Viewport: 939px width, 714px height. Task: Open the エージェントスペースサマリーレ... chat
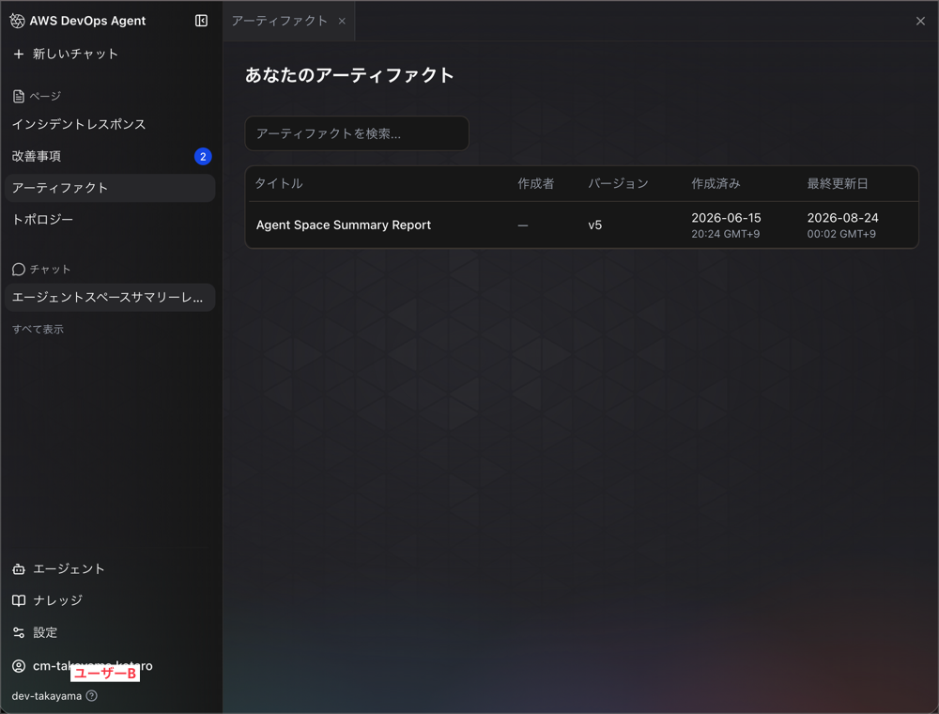click(x=110, y=297)
